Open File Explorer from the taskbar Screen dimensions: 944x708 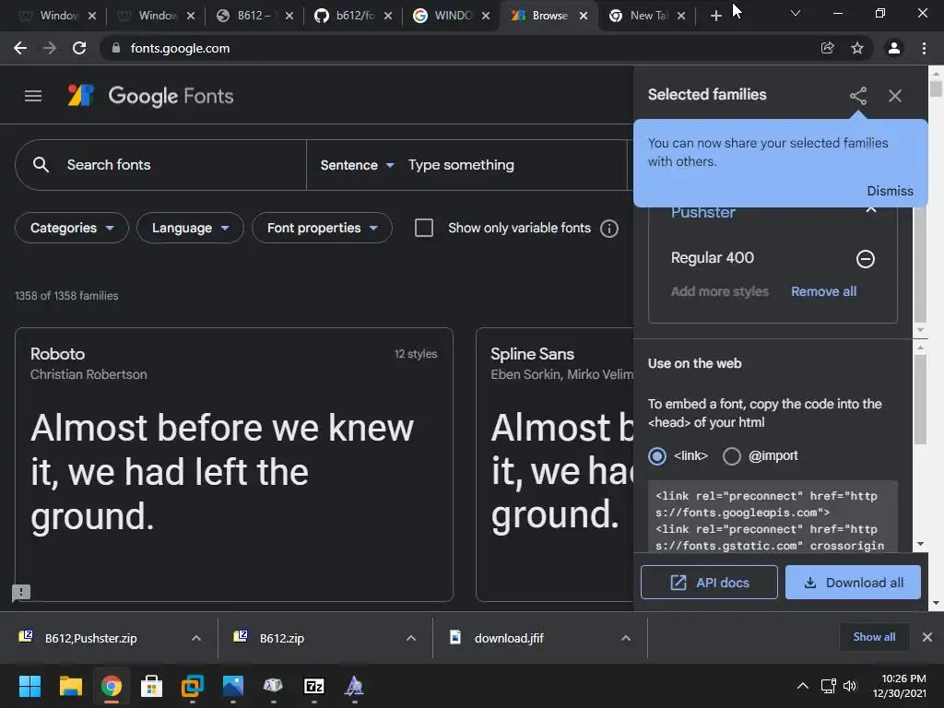pyautogui.click(x=70, y=686)
